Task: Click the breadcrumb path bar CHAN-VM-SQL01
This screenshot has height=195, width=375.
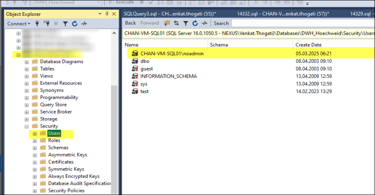Action: pyautogui.click(x=249, y=33)
